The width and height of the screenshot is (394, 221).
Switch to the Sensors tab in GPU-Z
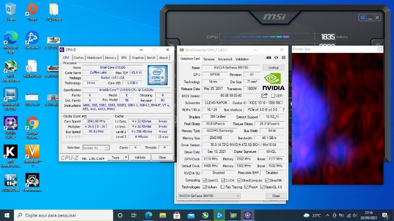click(x=209, y=59)
